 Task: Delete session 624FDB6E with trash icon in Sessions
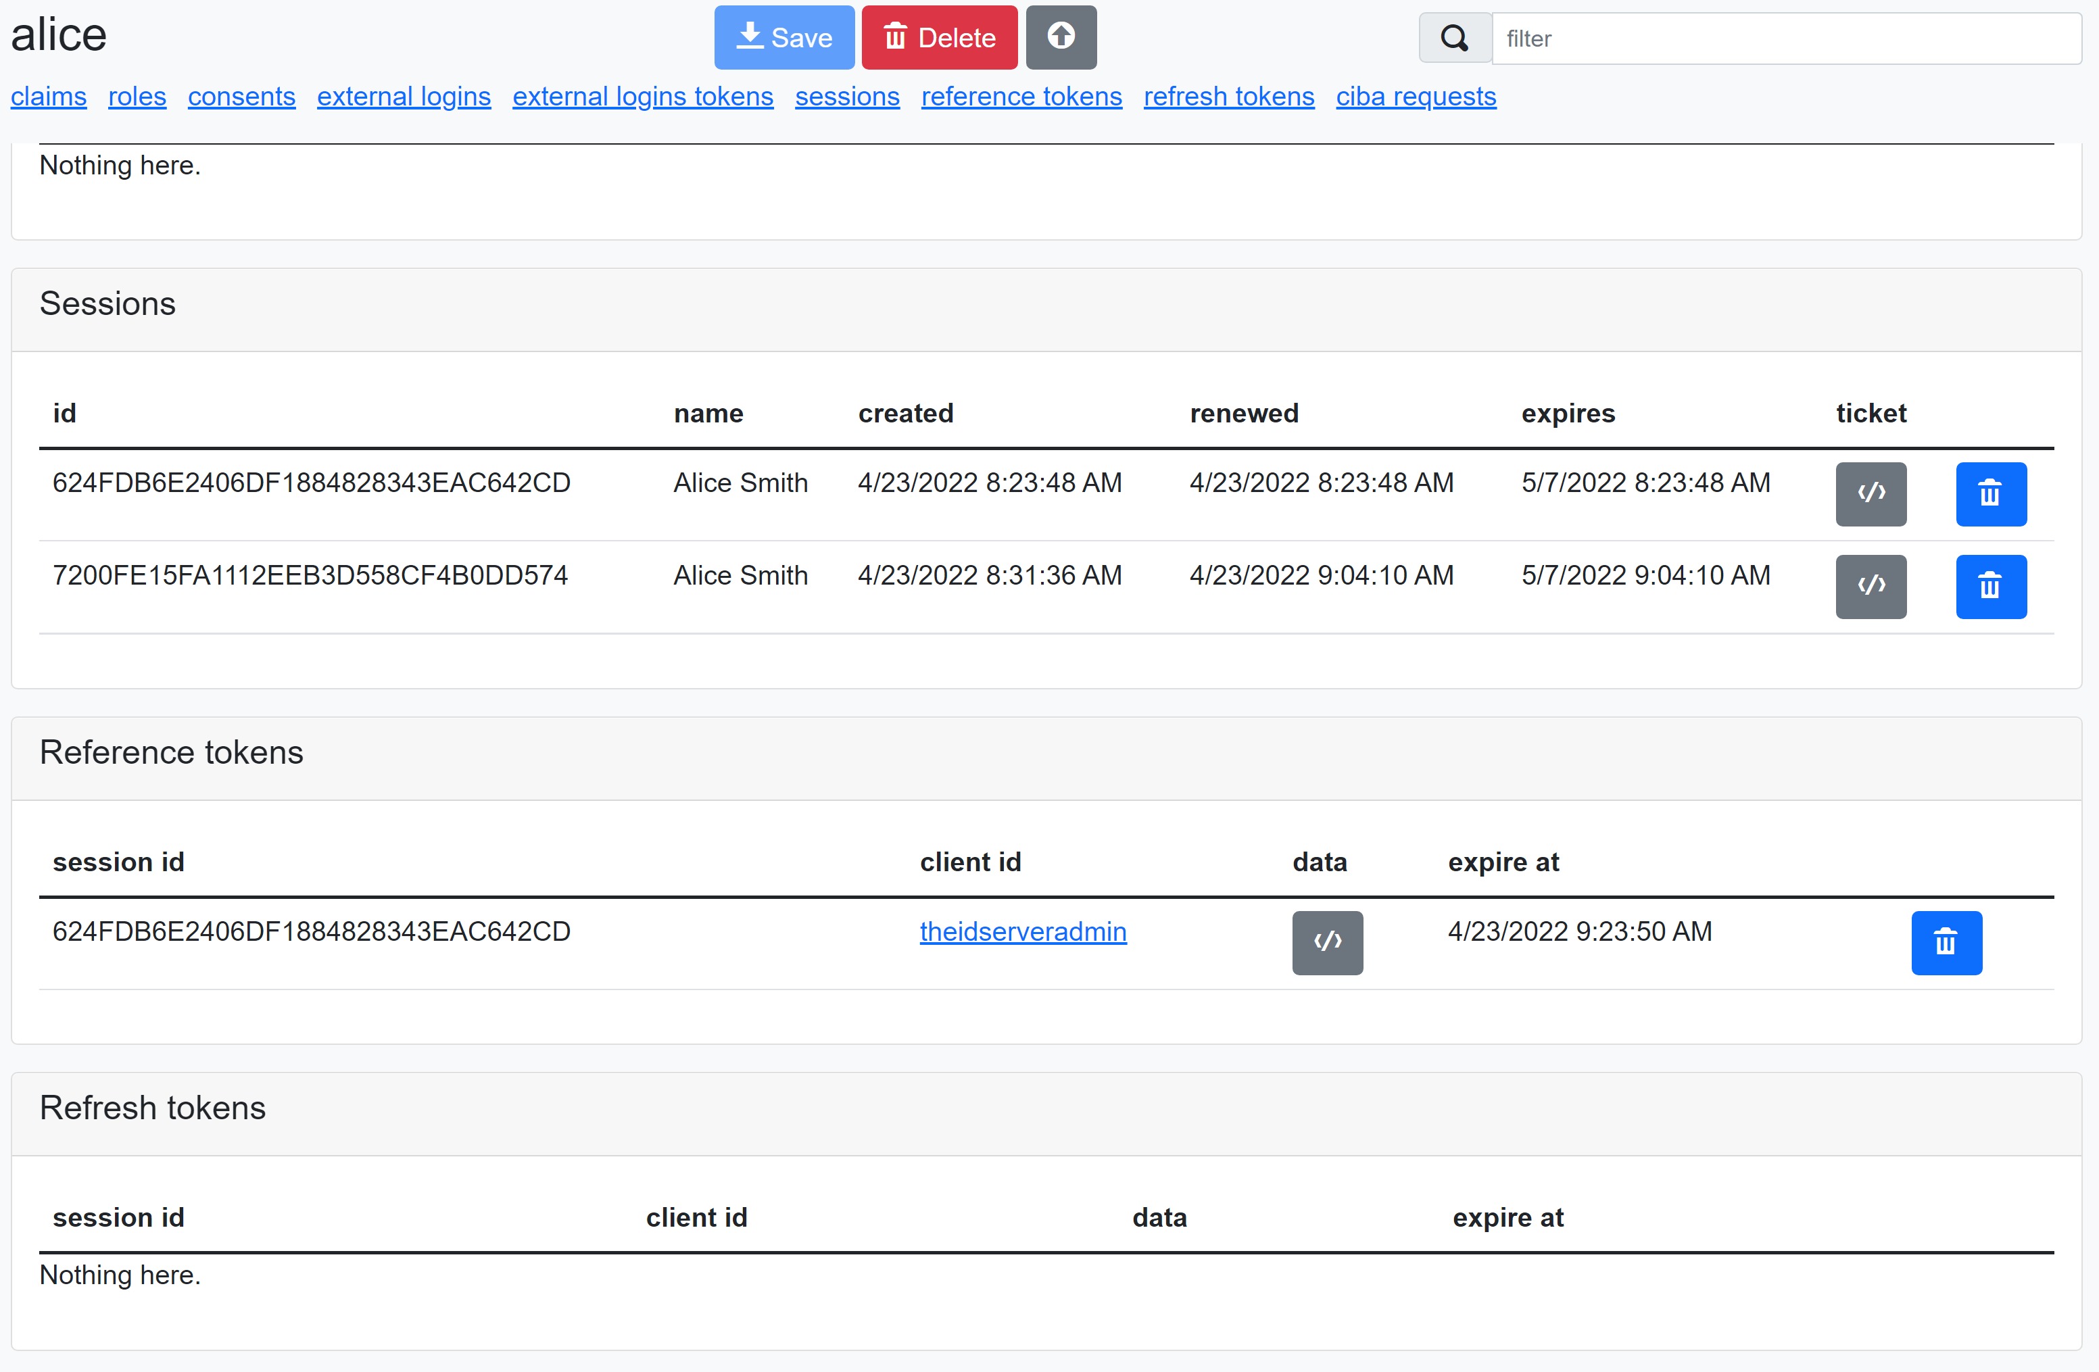click(1991, 494)
